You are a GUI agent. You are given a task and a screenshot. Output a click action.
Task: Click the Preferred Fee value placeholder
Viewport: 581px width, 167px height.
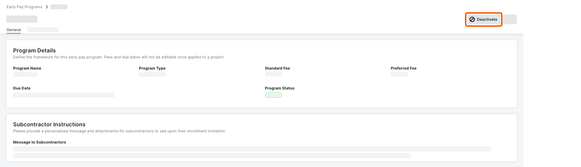(x=399, y=74)
